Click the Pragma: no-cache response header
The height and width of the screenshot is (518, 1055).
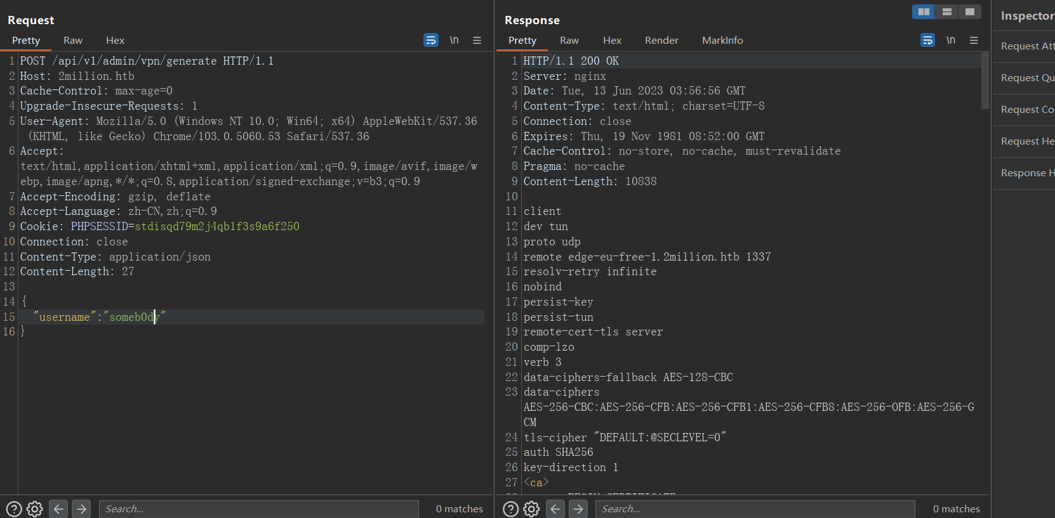point(574,166)
